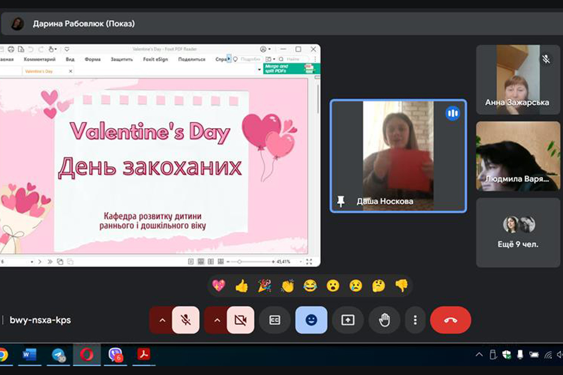Leave the call with red hangup button

click(450, 320)
